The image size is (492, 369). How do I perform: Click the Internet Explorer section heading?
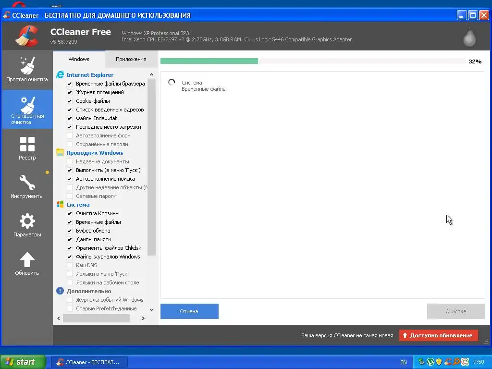pos(90,74)
